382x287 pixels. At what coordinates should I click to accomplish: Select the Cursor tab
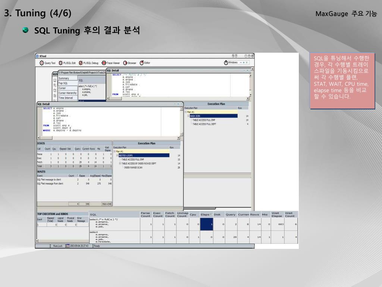(x=68, y=88)
